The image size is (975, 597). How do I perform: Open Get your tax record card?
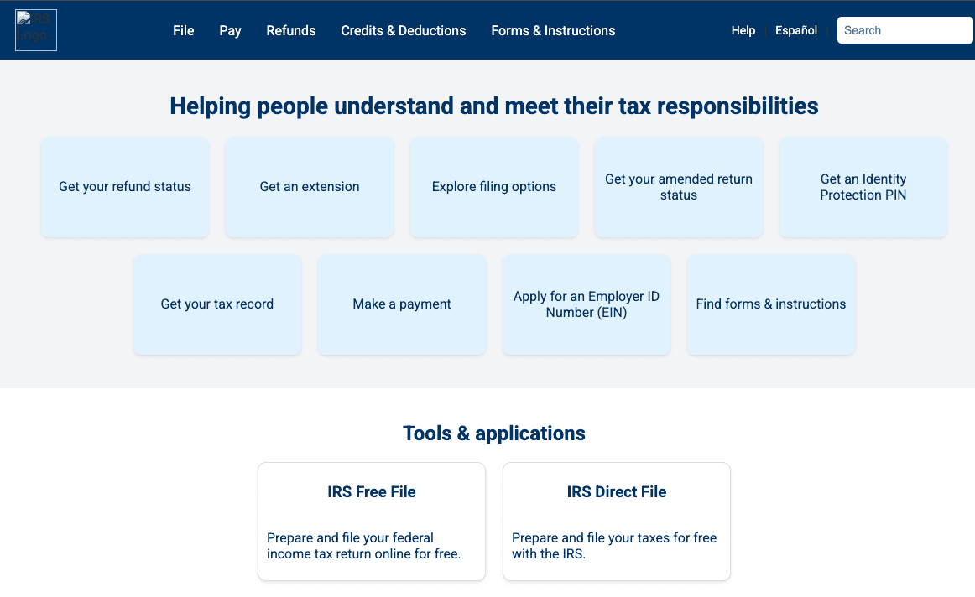coord(217,304)
